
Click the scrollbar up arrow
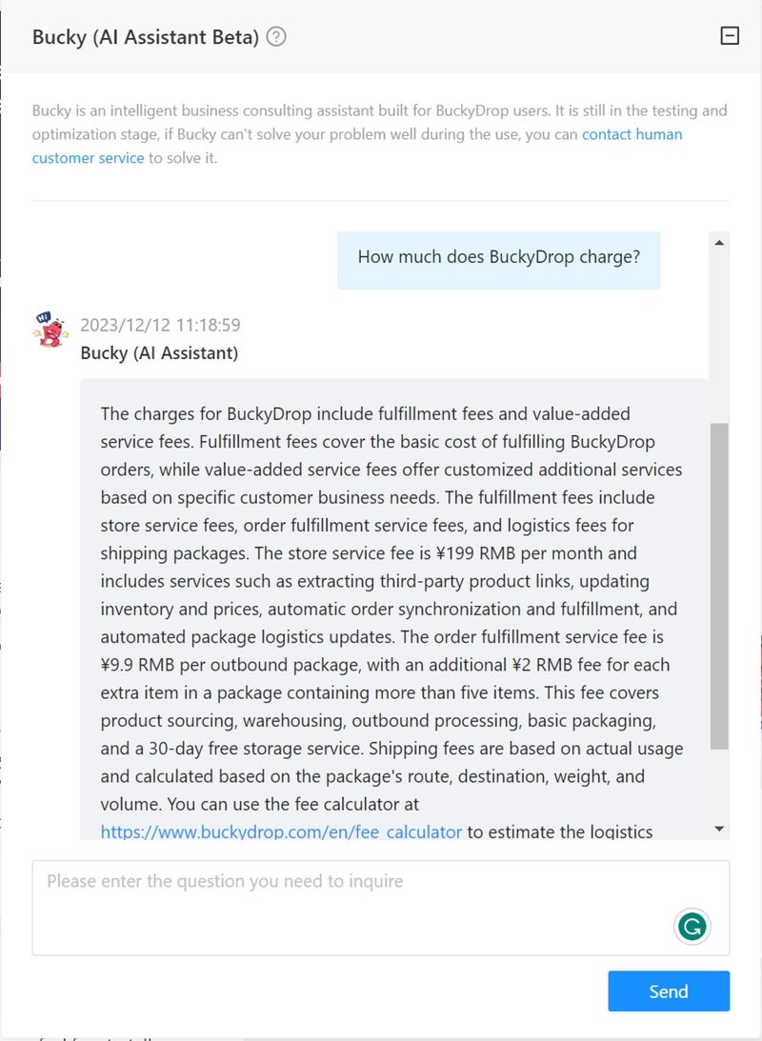pyautogui.click(x=719, y=243)
